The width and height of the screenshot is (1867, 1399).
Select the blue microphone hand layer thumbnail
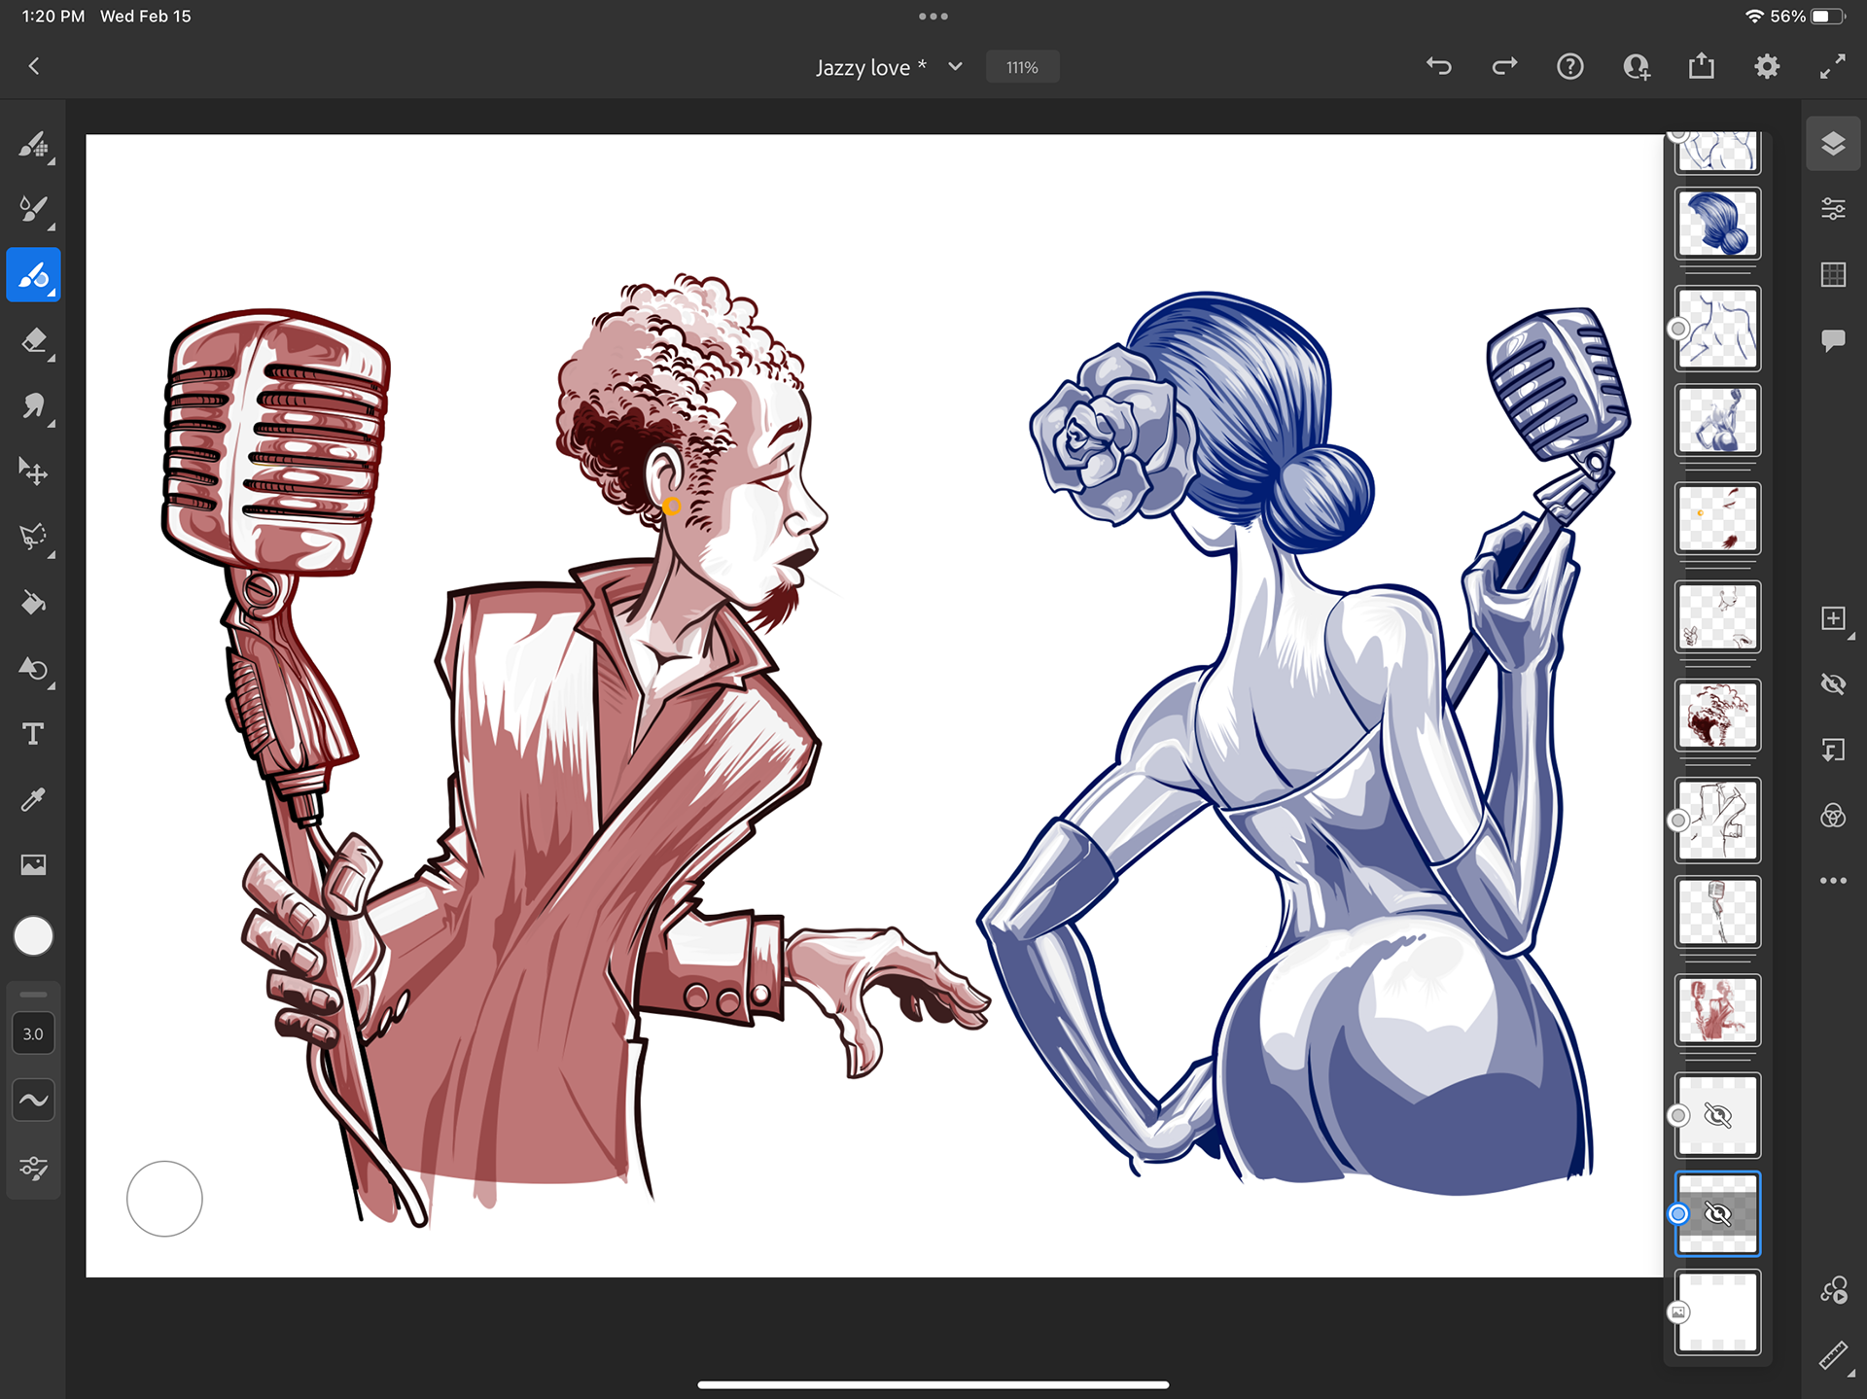coord(1717,421)
